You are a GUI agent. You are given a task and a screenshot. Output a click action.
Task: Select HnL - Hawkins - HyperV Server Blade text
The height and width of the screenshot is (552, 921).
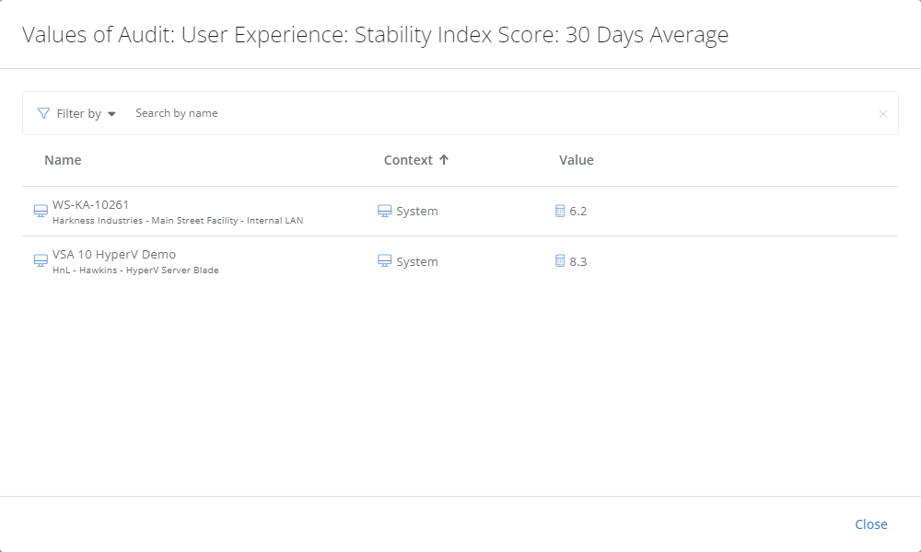pos(135,270)
